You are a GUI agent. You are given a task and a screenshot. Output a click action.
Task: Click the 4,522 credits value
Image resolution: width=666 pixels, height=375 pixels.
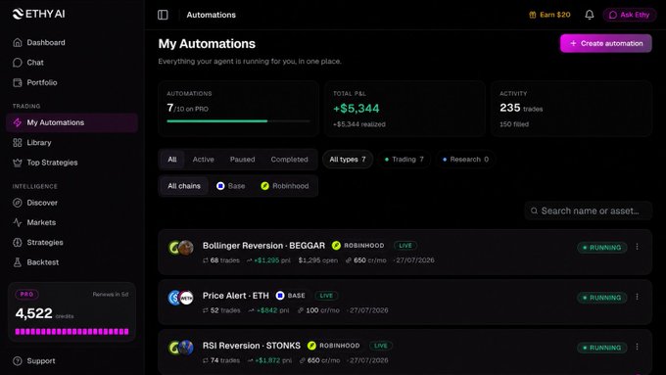(x=34, y=313)
